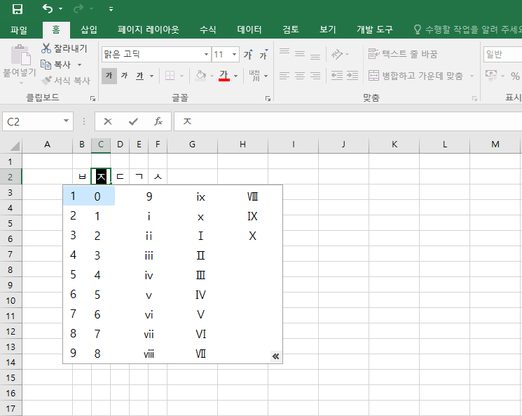Viewport: 522px width, 416px height.
Task: Click 서식 복사 format painter
Action: 66,81
